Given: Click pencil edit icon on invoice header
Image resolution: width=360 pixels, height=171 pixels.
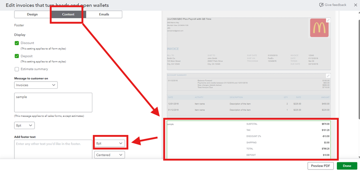Looking at the screenshot, I should [328, 21].
